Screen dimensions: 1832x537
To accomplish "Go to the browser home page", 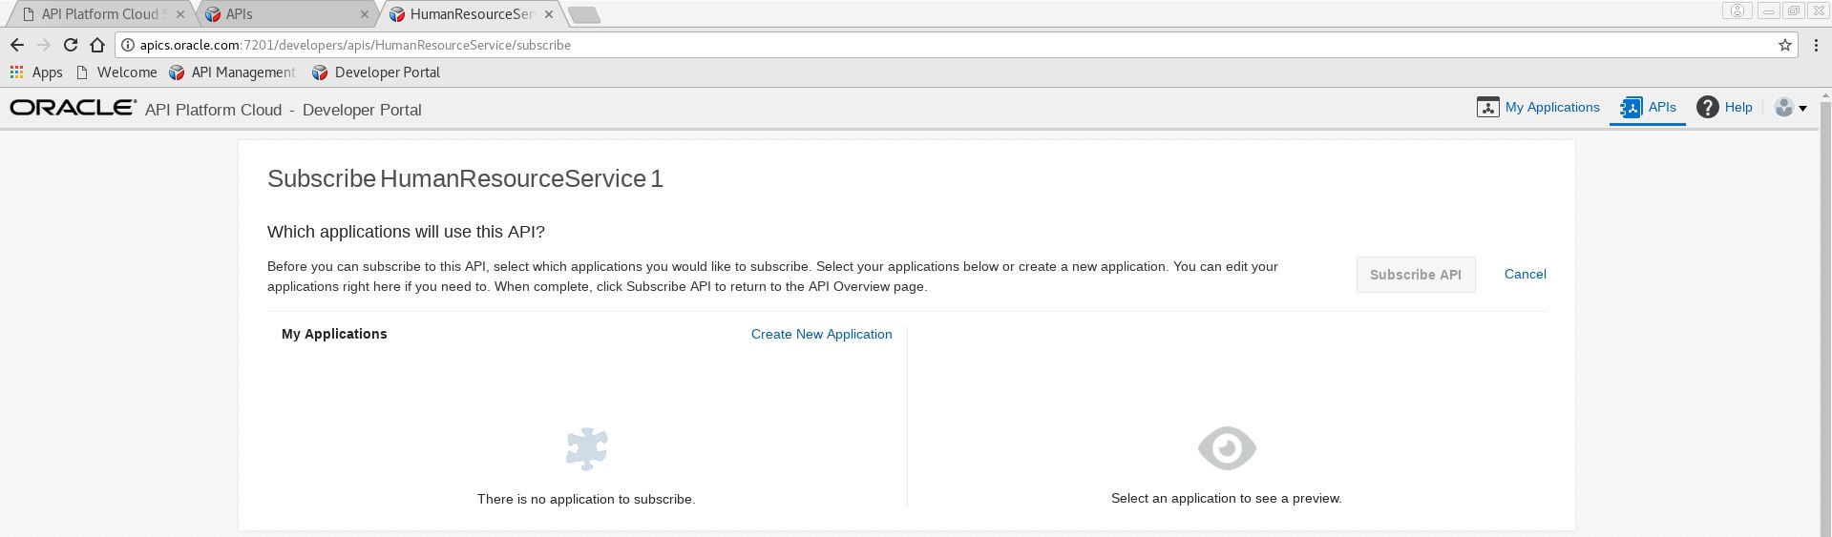I will point(97,45).
